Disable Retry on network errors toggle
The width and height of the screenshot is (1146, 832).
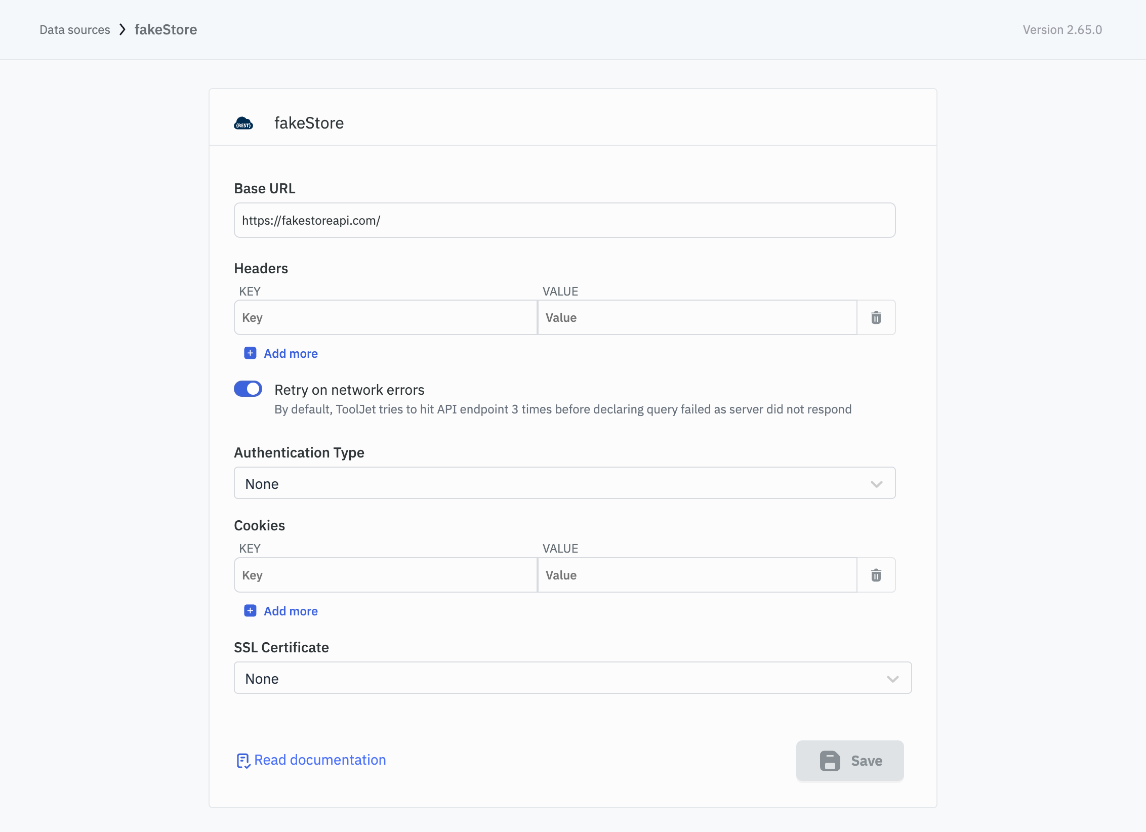click(x=248, y=389)
